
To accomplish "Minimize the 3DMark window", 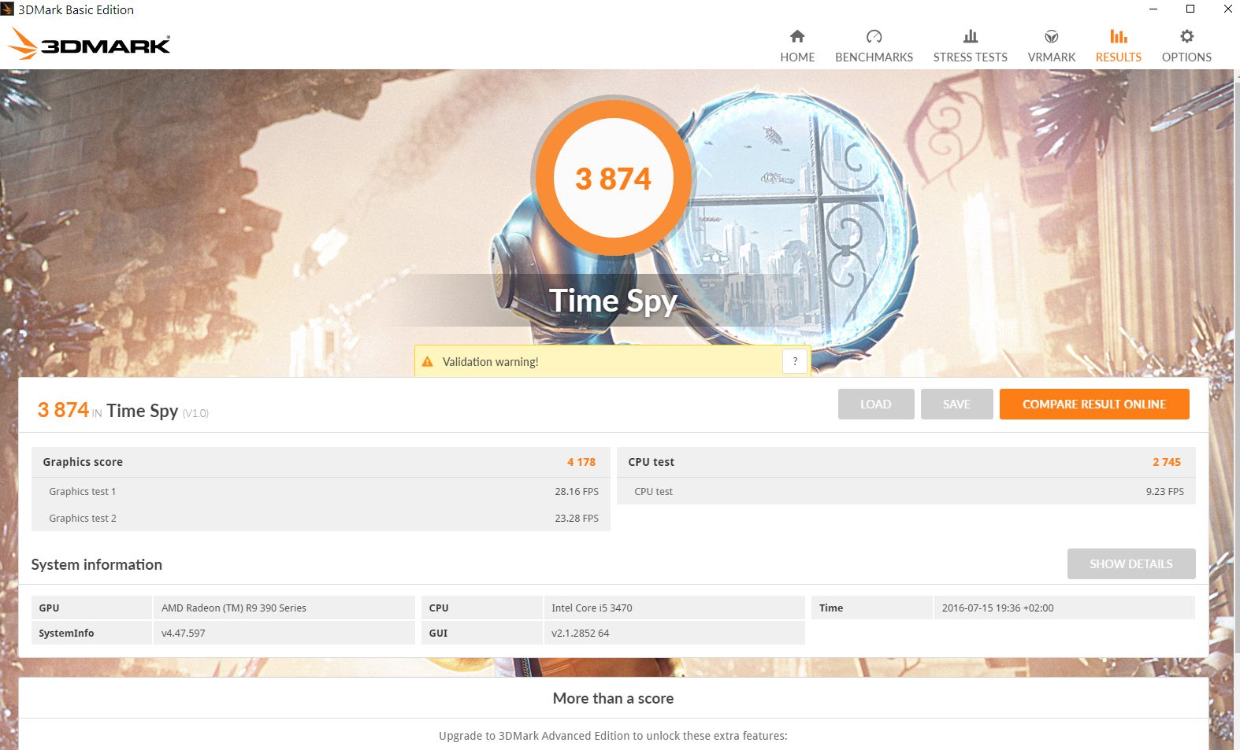I will click(x=1153, y=9).
